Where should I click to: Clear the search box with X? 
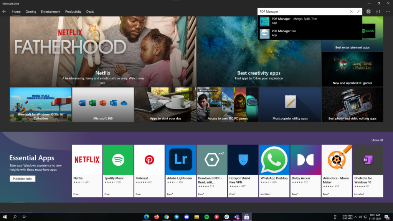[x=351, y=12]
